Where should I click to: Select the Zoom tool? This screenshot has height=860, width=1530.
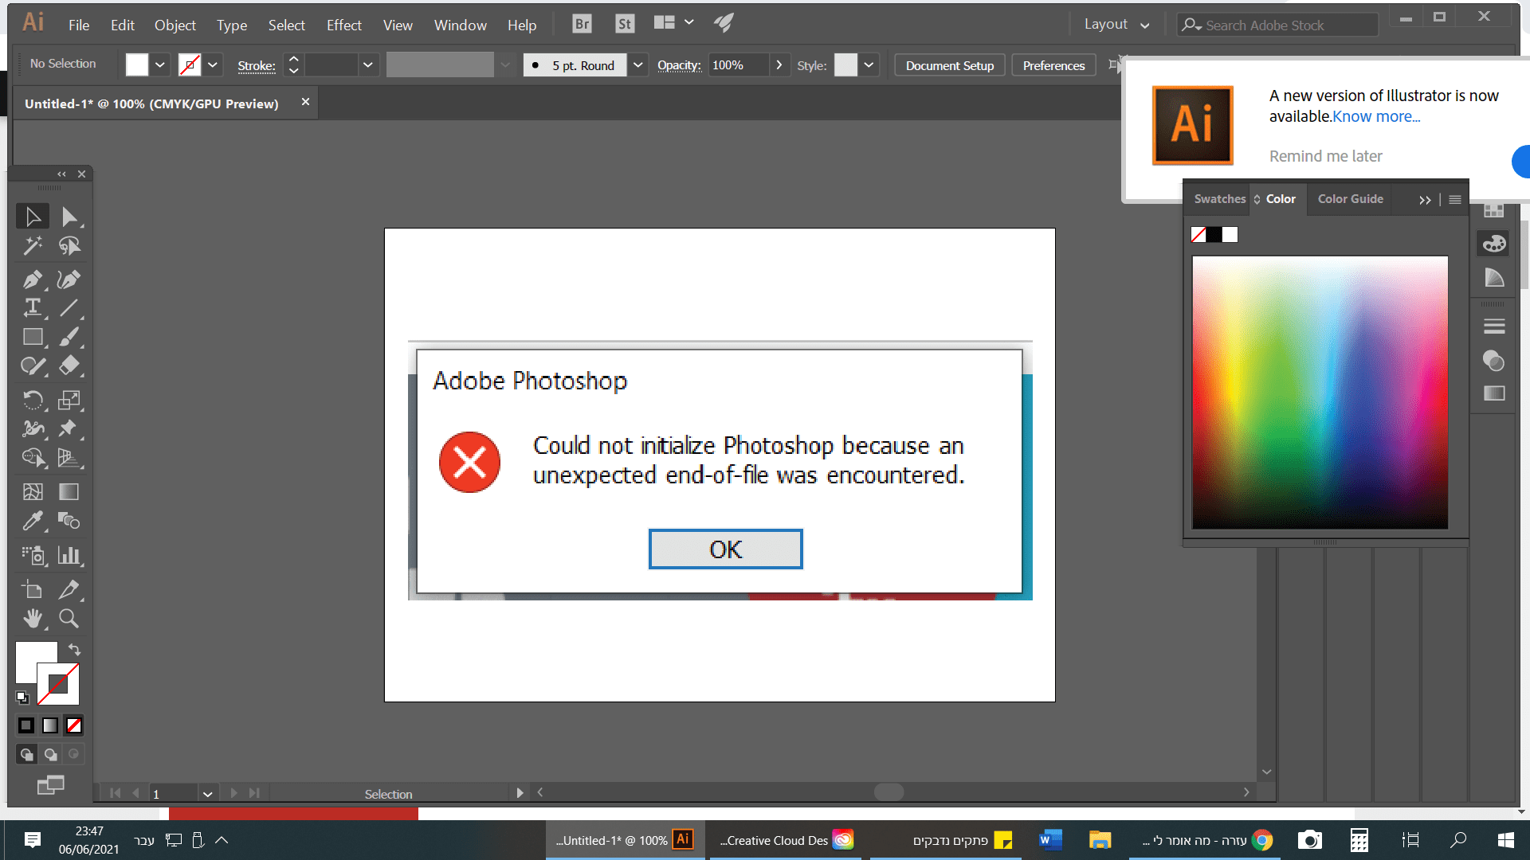[x=69, y=619]
